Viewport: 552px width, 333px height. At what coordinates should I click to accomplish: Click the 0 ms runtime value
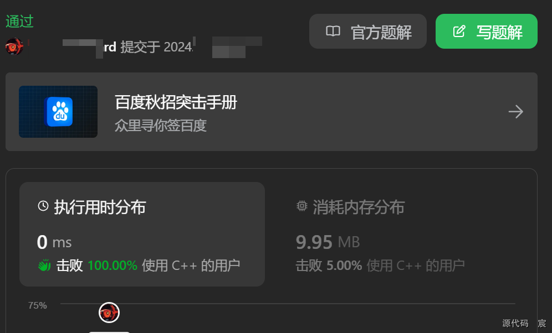pos(54,242)
